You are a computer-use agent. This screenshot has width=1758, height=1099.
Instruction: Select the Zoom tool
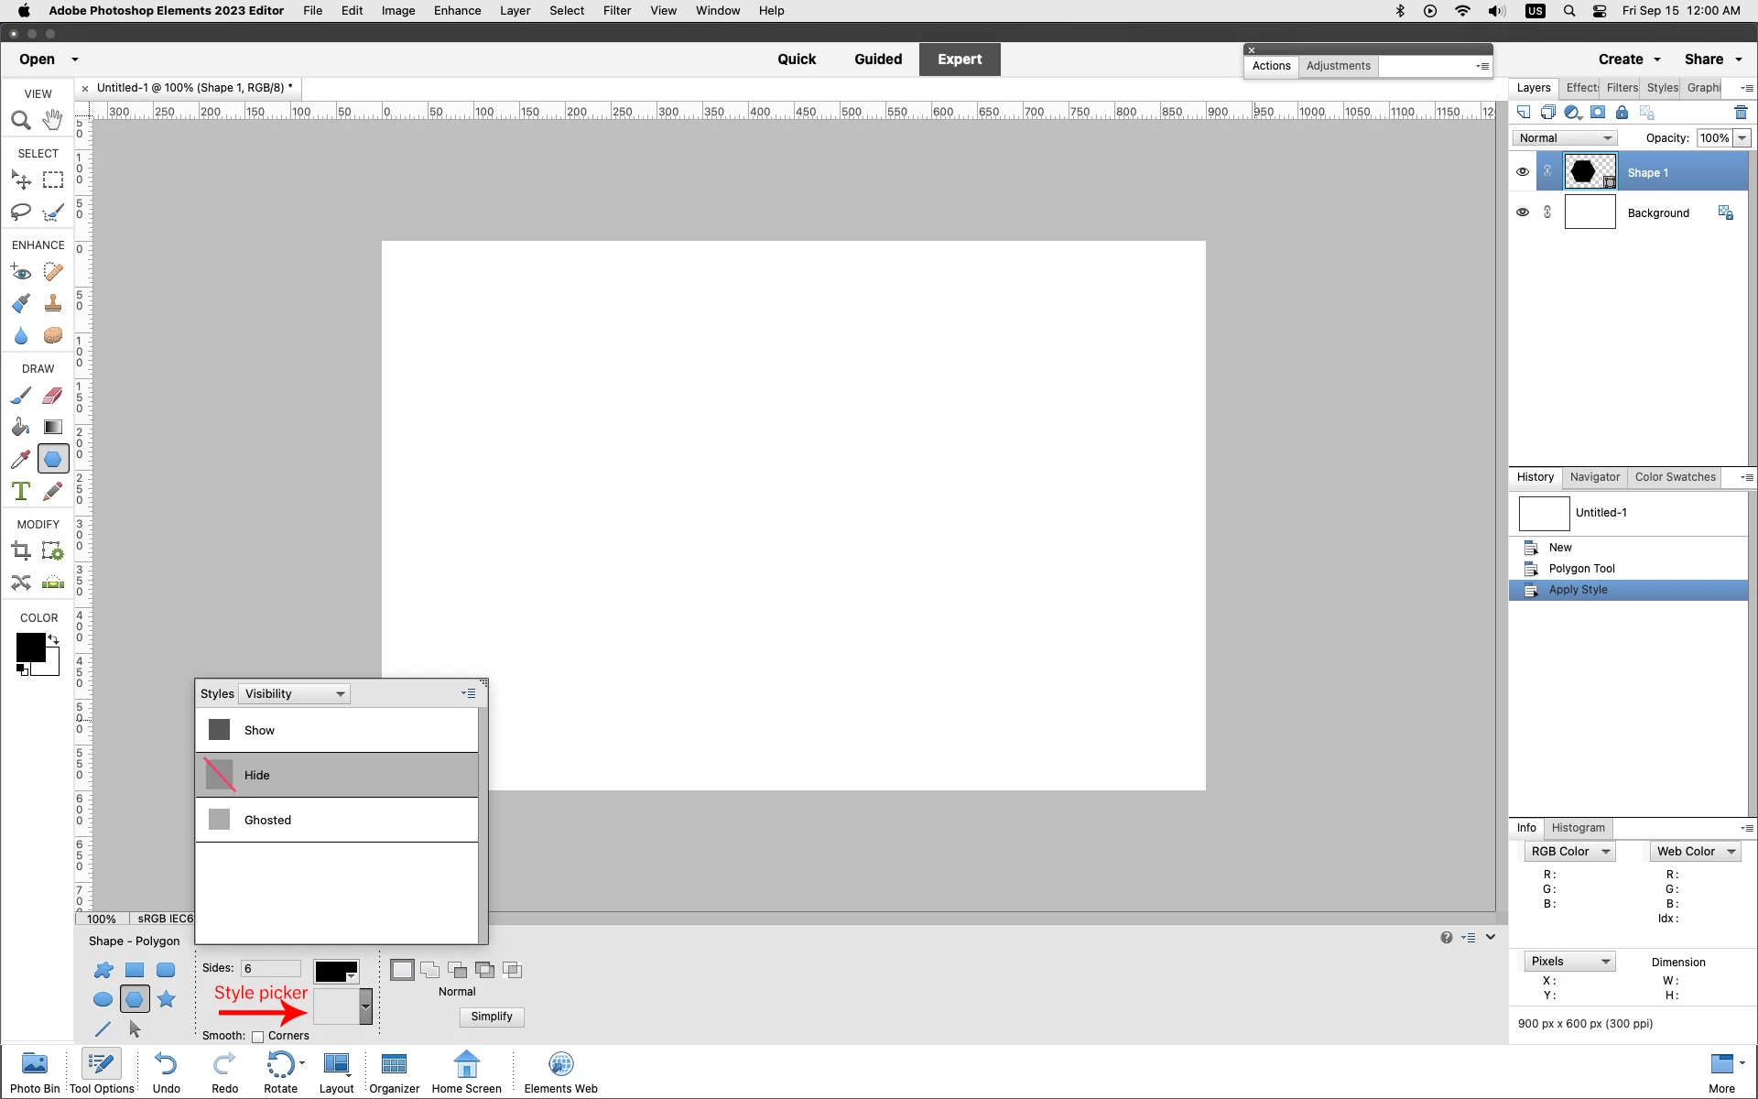click(20, 120)
